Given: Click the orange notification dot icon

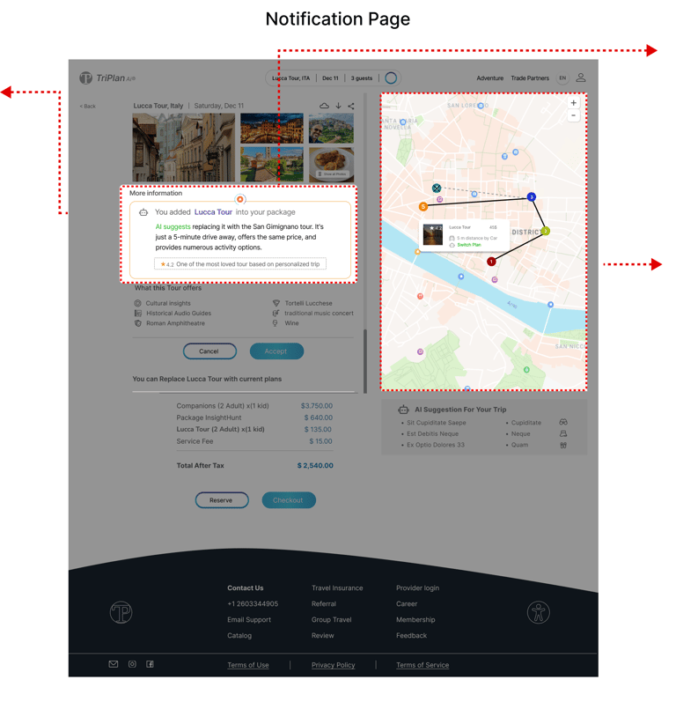Looking at the screenshot, I should pos(240,199).
